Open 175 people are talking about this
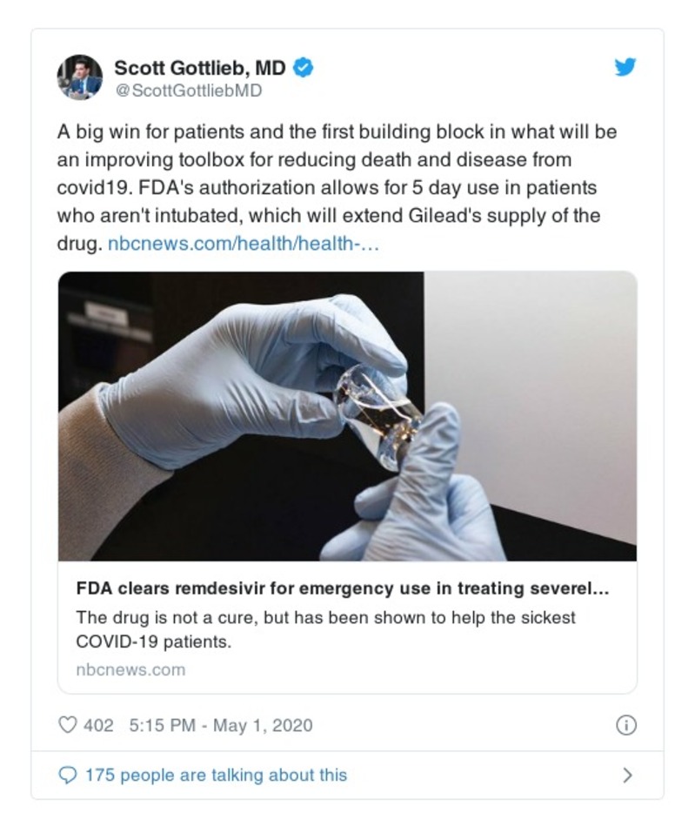695x833 pixels. (x=216, y=775)
